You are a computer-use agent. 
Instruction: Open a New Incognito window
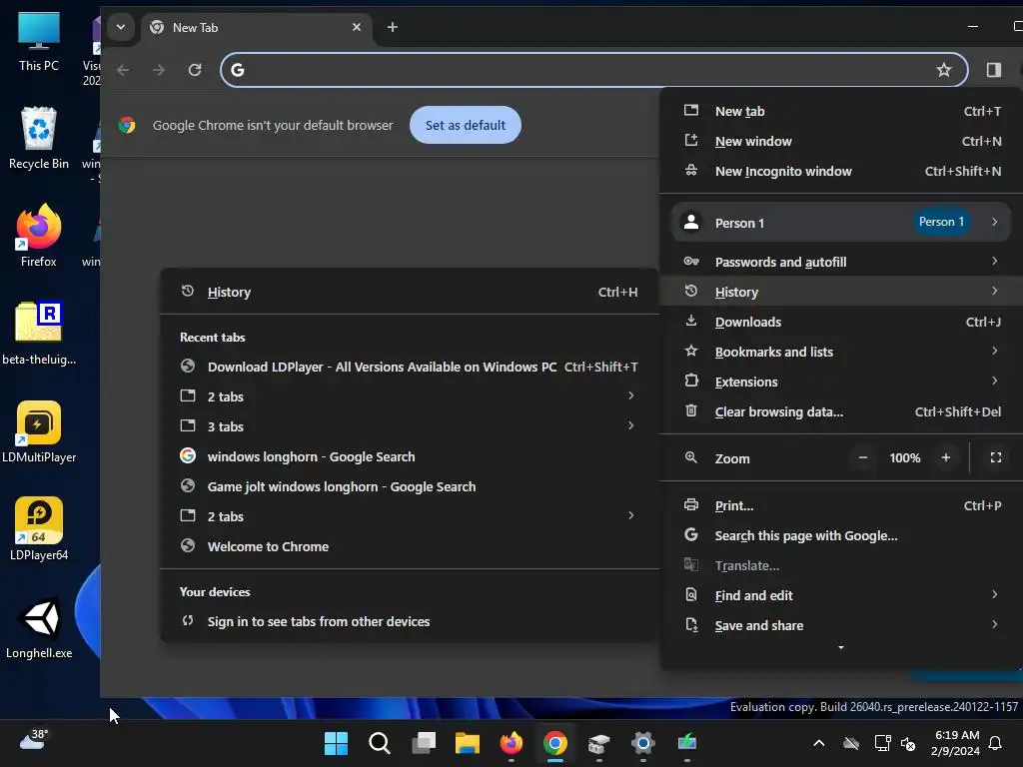(841, 172)
